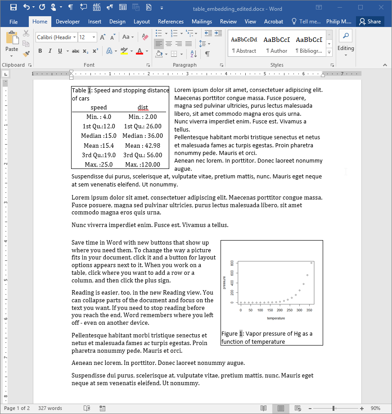Image resolution: width=392 pixels, height=414 pixels.
Task: Apply the Author style
Action: pyautogui.click(x=276, y=44)
